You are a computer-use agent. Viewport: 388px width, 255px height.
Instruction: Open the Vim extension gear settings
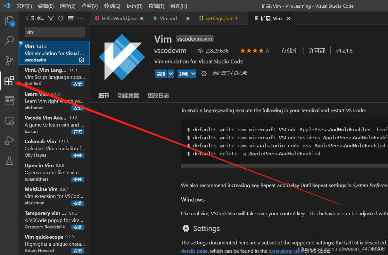(x=81, y=60)
